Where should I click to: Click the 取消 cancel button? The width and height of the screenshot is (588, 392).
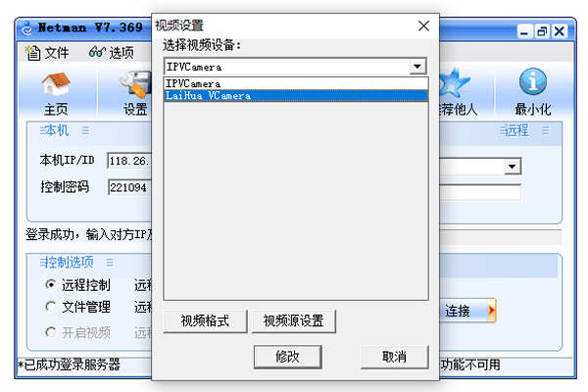tap(395, 357)
